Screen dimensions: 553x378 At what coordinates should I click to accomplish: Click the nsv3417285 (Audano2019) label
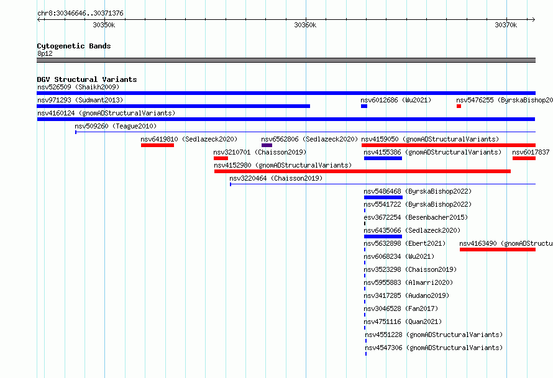(x=406, y=295)
